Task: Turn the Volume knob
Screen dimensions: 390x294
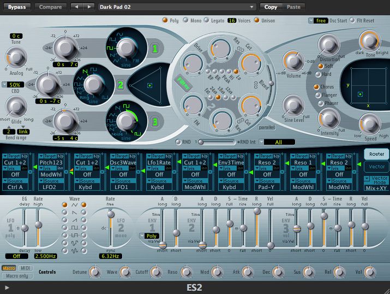Action: pyautogui.click(x=293, y=61)
